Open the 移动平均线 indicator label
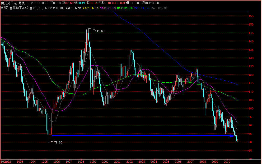262x164 pixels. [21, 8]
